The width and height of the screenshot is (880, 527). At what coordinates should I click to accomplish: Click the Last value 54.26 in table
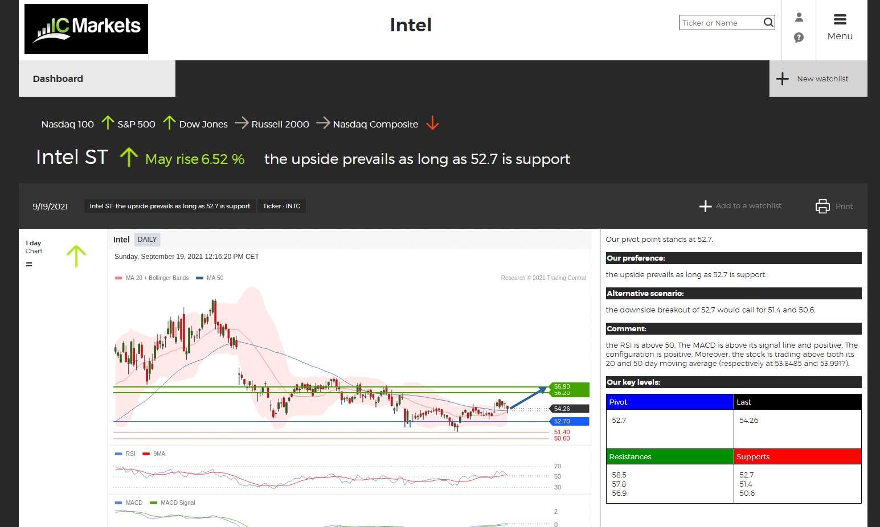(x=748, y=420)
